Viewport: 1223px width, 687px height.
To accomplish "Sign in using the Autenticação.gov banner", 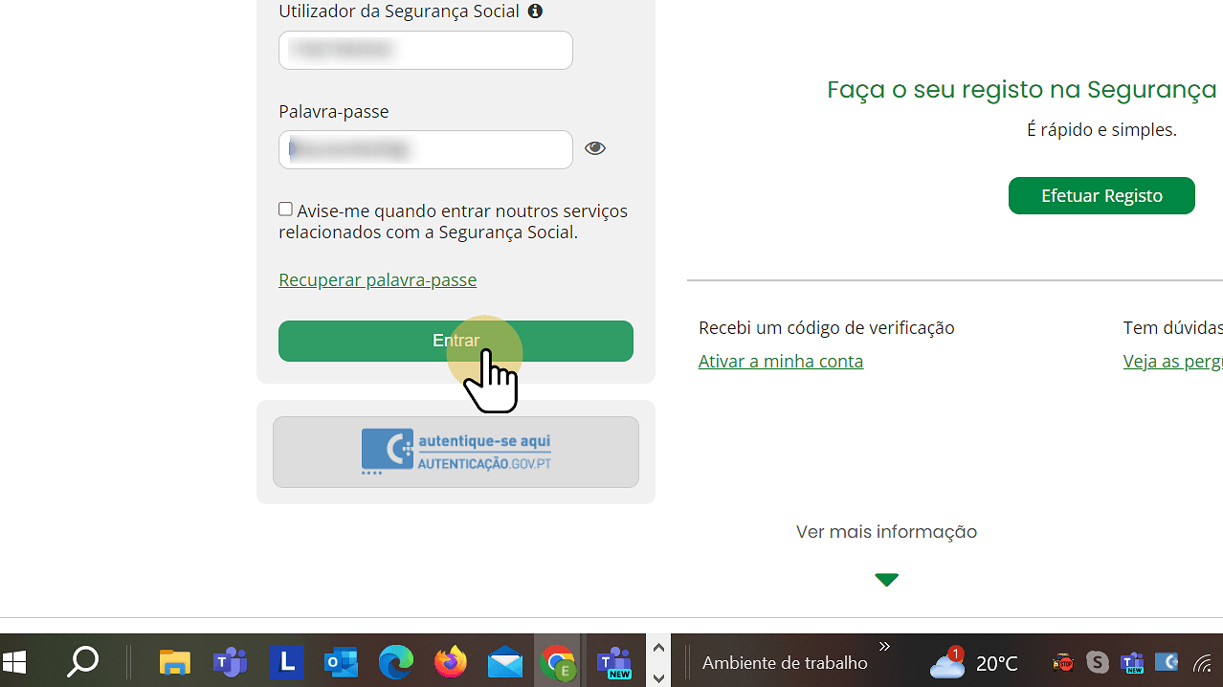I will tap(456, 451).
